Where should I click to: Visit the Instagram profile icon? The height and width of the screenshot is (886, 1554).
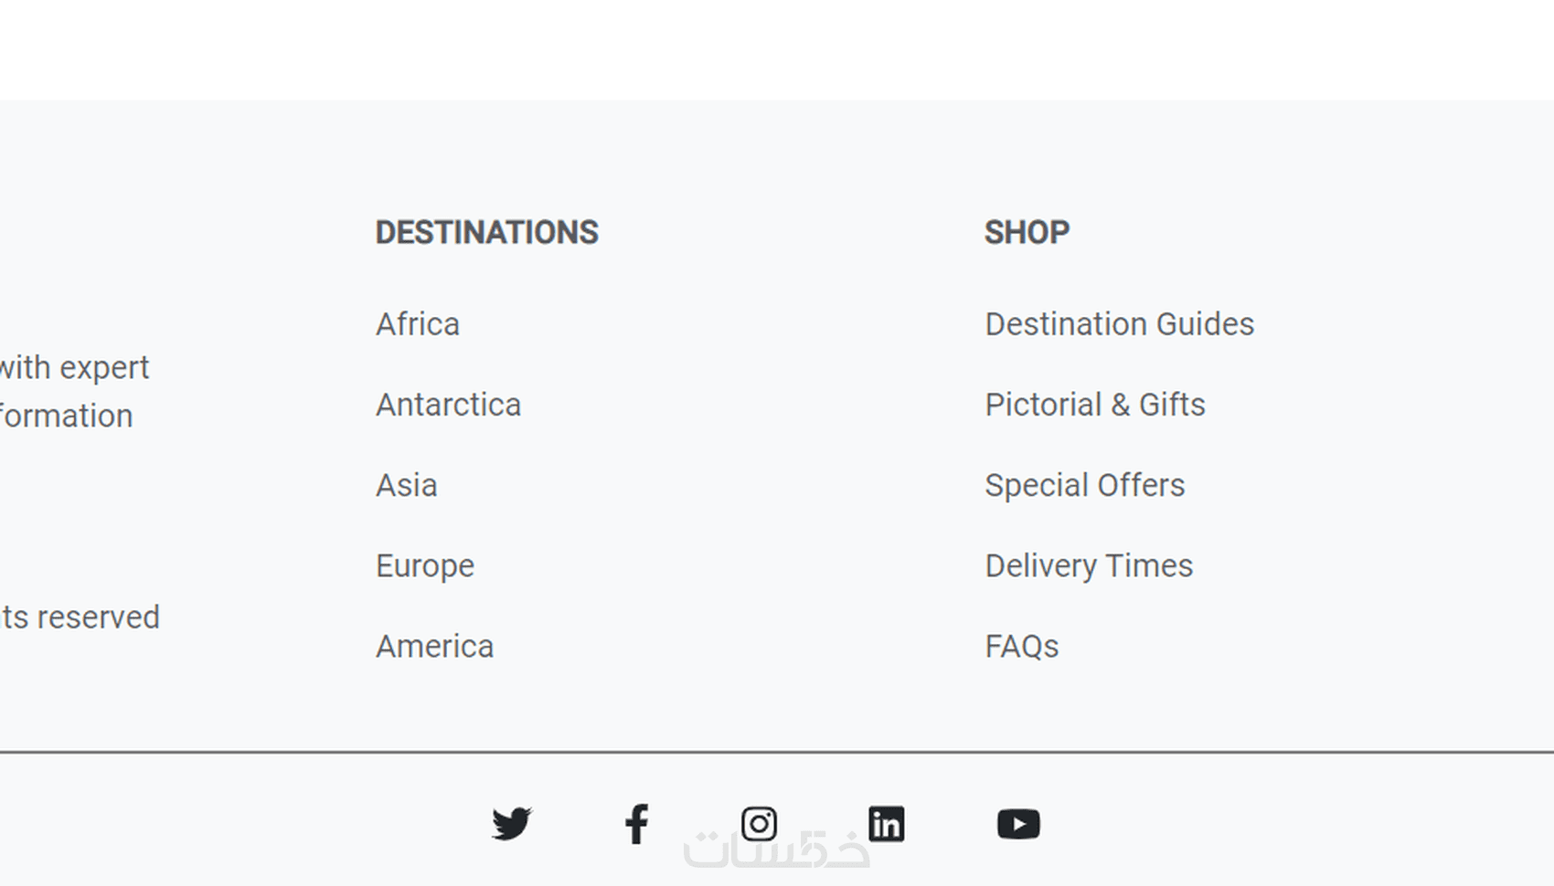coord(759,824)
